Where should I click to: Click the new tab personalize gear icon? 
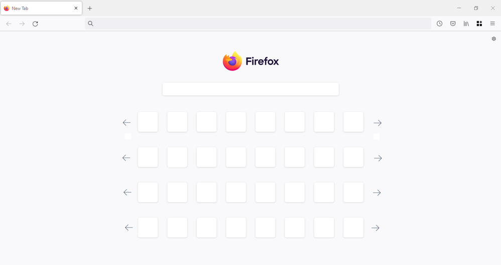coord(493,39)
